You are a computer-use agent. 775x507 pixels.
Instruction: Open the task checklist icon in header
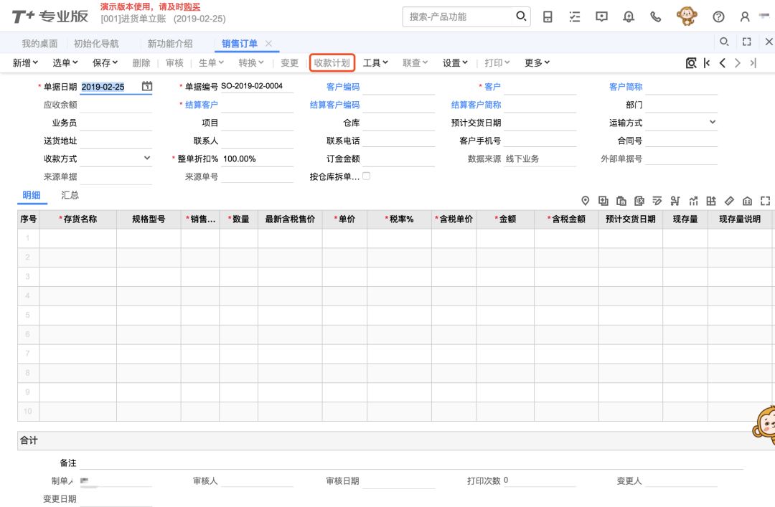(x=574, y=16)
